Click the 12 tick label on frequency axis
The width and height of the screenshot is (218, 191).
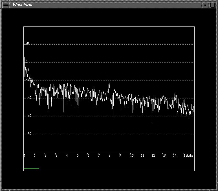(153, 156)
